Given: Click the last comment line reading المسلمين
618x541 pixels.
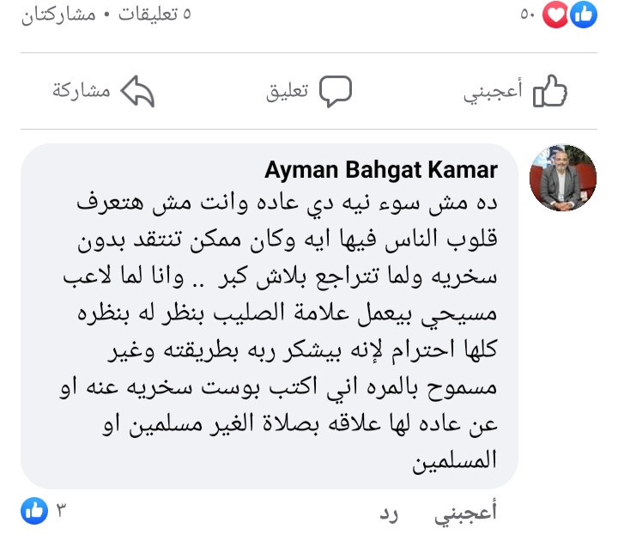Looking at the screenshot, I should (x=454, y=460).
